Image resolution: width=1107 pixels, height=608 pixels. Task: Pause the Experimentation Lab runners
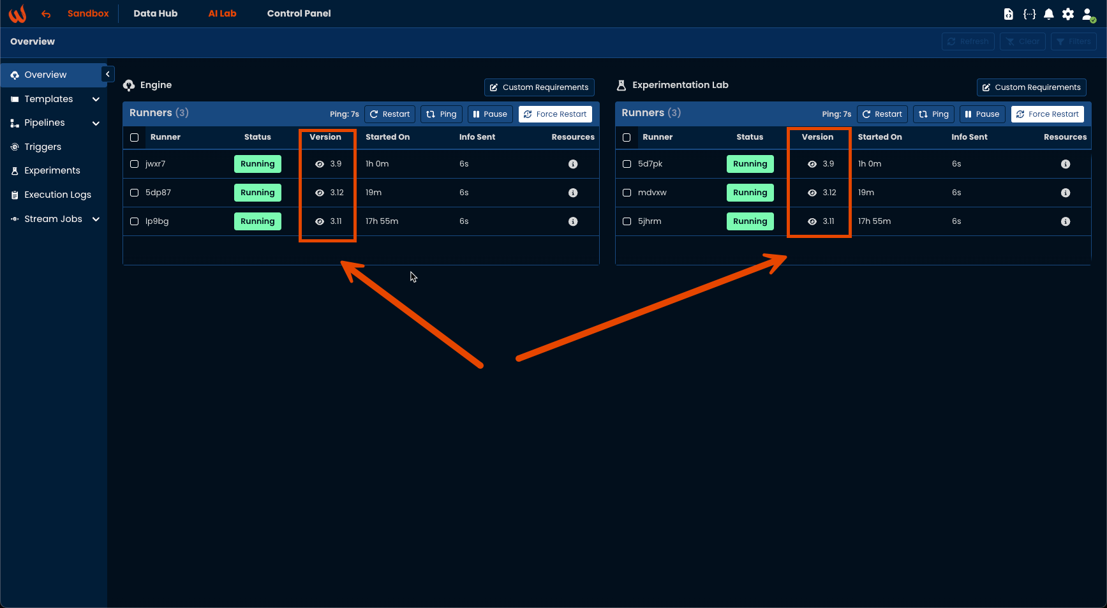pyautogui.click(x=983, y=114)
